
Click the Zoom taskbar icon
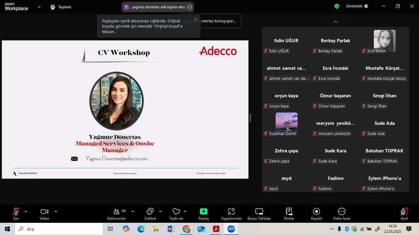click(231, 229)
